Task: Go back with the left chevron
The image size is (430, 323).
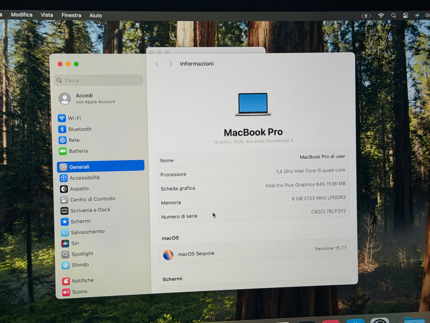Action: pyautogui.click(x=157, y=64)
